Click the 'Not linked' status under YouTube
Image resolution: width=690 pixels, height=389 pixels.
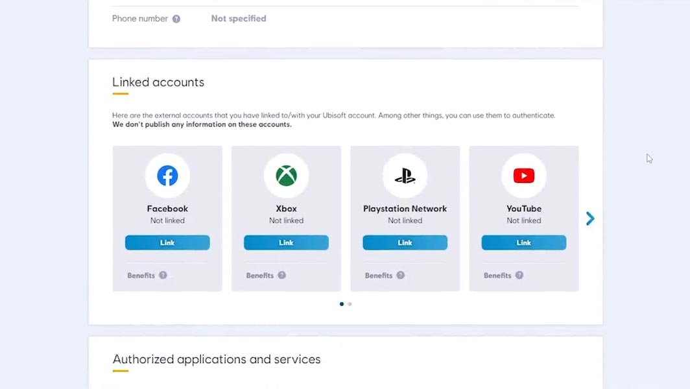524,220
